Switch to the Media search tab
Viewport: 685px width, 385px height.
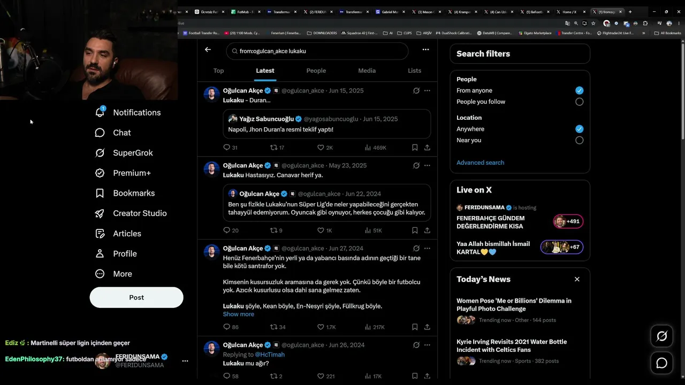tap(367, 71)
